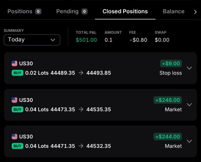Click the Total P&L $501.00 value
201x162 pixels.
pyautogui.click(x=86, y=40)
